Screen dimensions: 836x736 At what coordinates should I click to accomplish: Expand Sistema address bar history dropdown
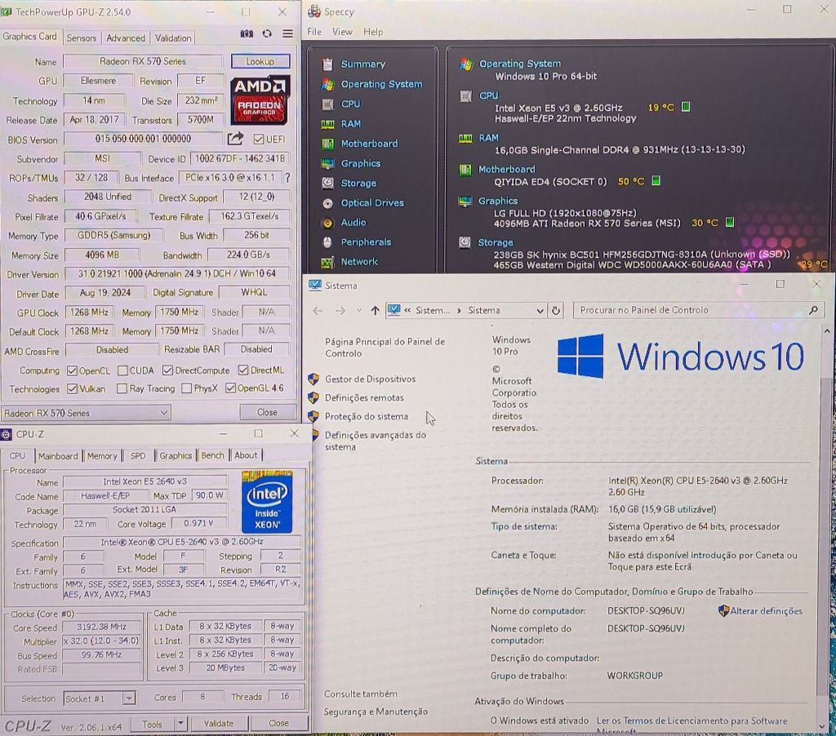540,311
